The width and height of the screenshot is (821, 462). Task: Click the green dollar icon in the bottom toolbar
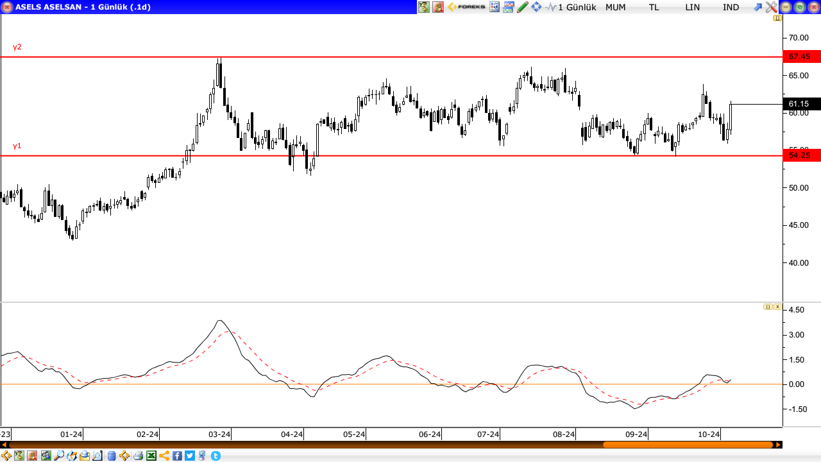point(19,456)
